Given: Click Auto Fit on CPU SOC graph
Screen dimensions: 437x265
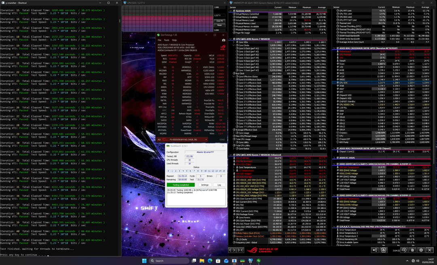Looking at the screenshot, I should click(x=219, y=21).
